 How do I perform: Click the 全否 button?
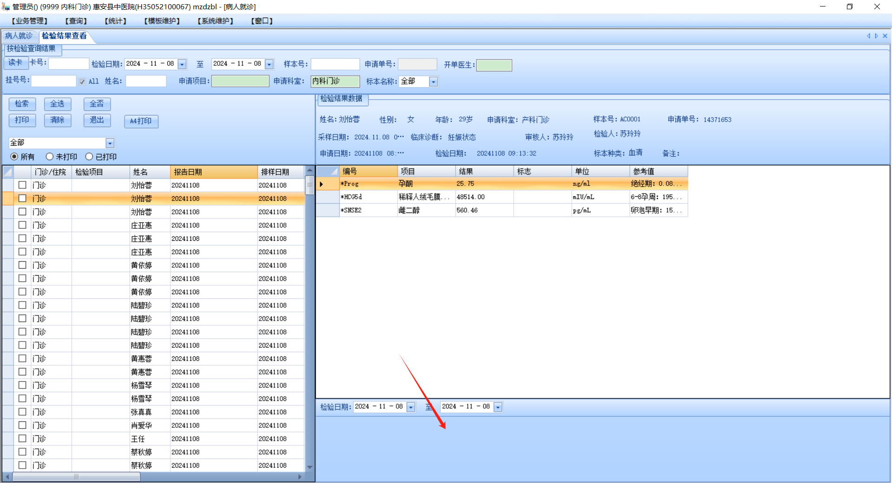point(97,104)
